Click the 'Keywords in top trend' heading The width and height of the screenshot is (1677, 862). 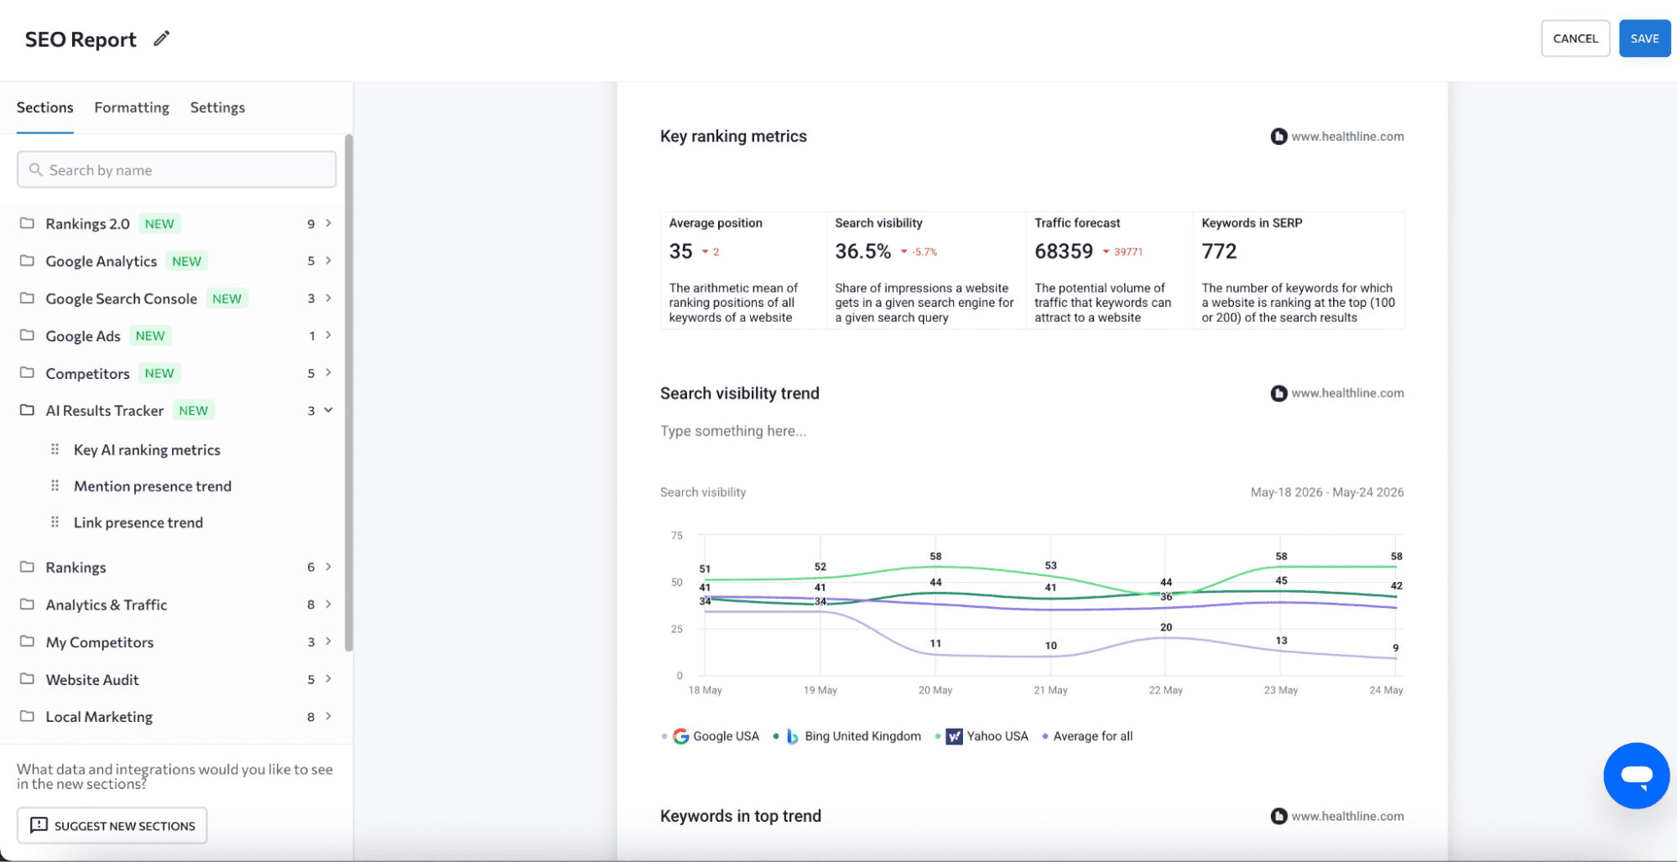[x=740, y=816]
